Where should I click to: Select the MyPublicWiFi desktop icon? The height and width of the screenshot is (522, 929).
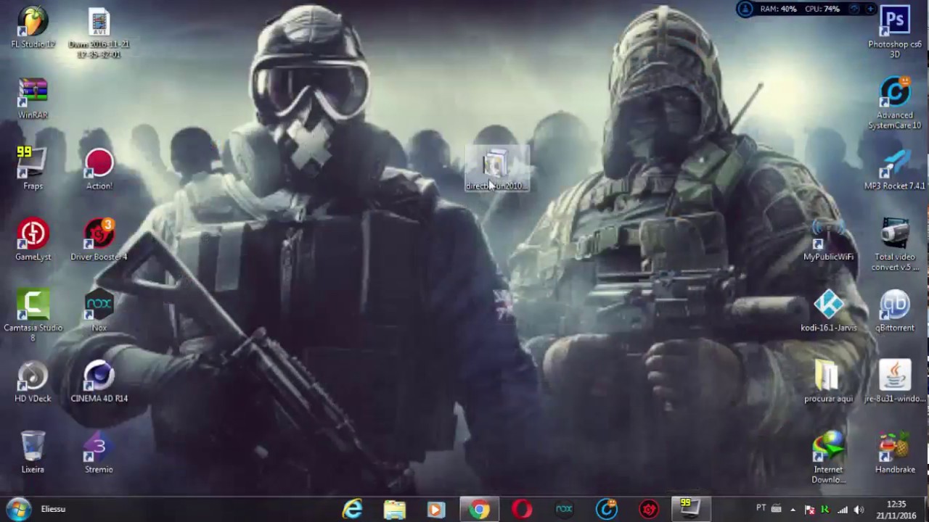(828, 239)
